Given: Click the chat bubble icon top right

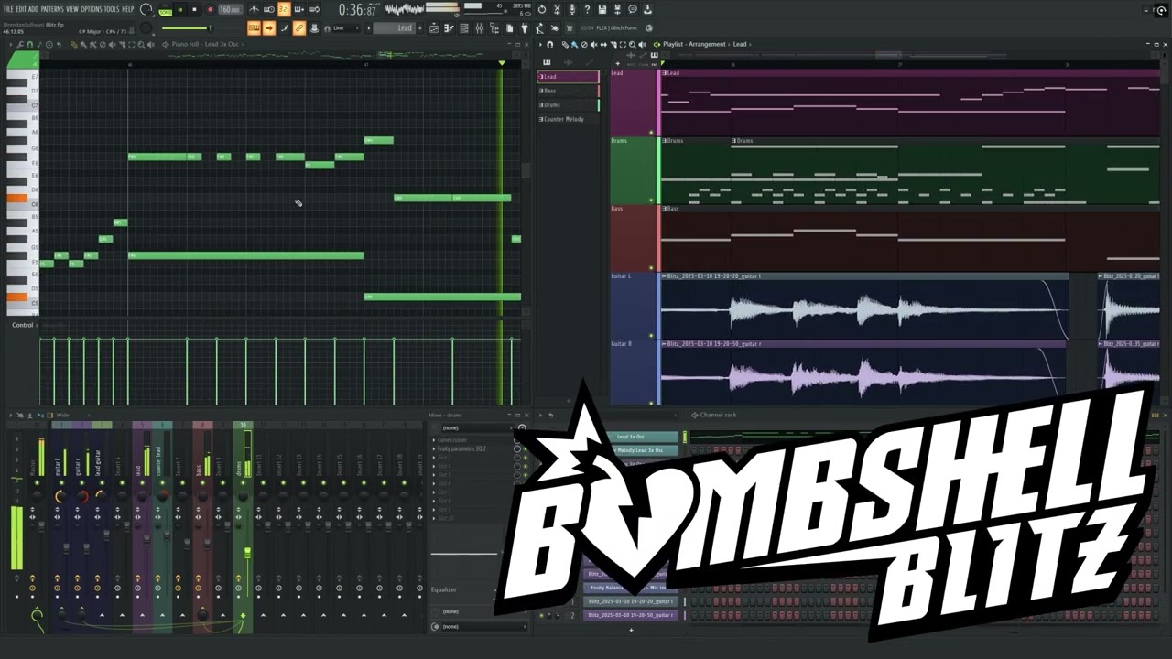Looking at the screenshot, I should 633,9.
